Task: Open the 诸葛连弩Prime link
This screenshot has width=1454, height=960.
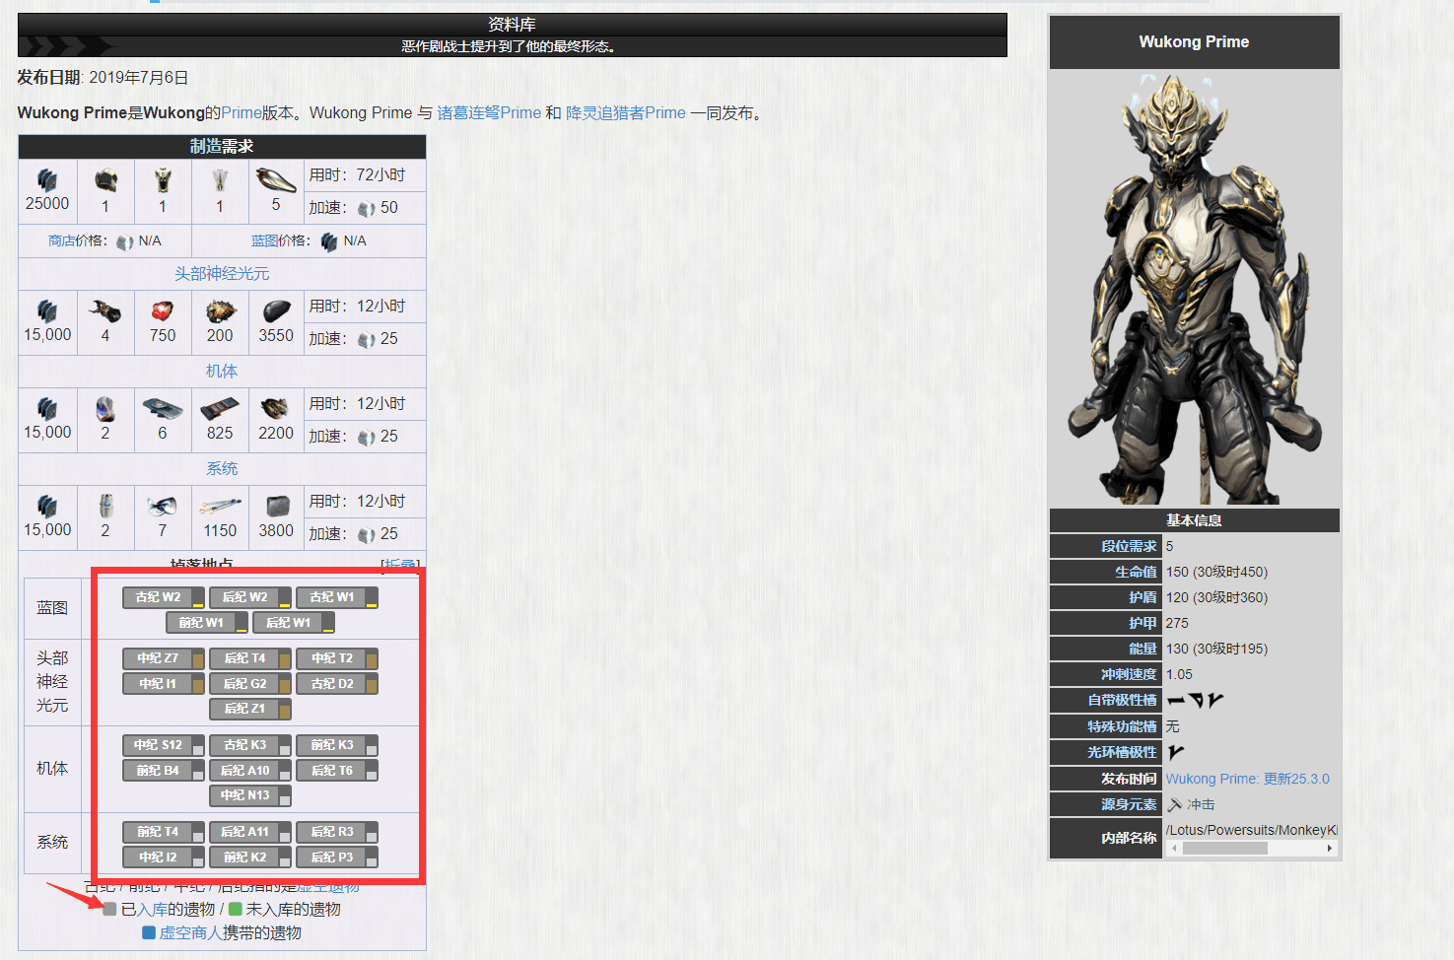Action: coord(489,113)
